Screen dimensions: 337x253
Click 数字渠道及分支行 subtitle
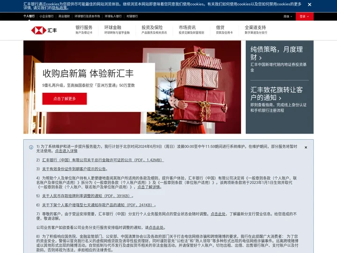coord(256,33)
